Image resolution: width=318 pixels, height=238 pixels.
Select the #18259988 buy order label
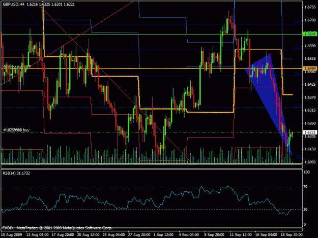16,130
